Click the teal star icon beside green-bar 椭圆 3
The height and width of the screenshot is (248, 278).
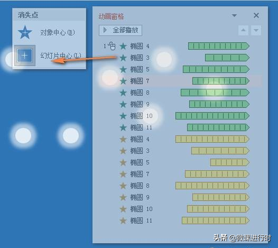(x=123, y=58)
